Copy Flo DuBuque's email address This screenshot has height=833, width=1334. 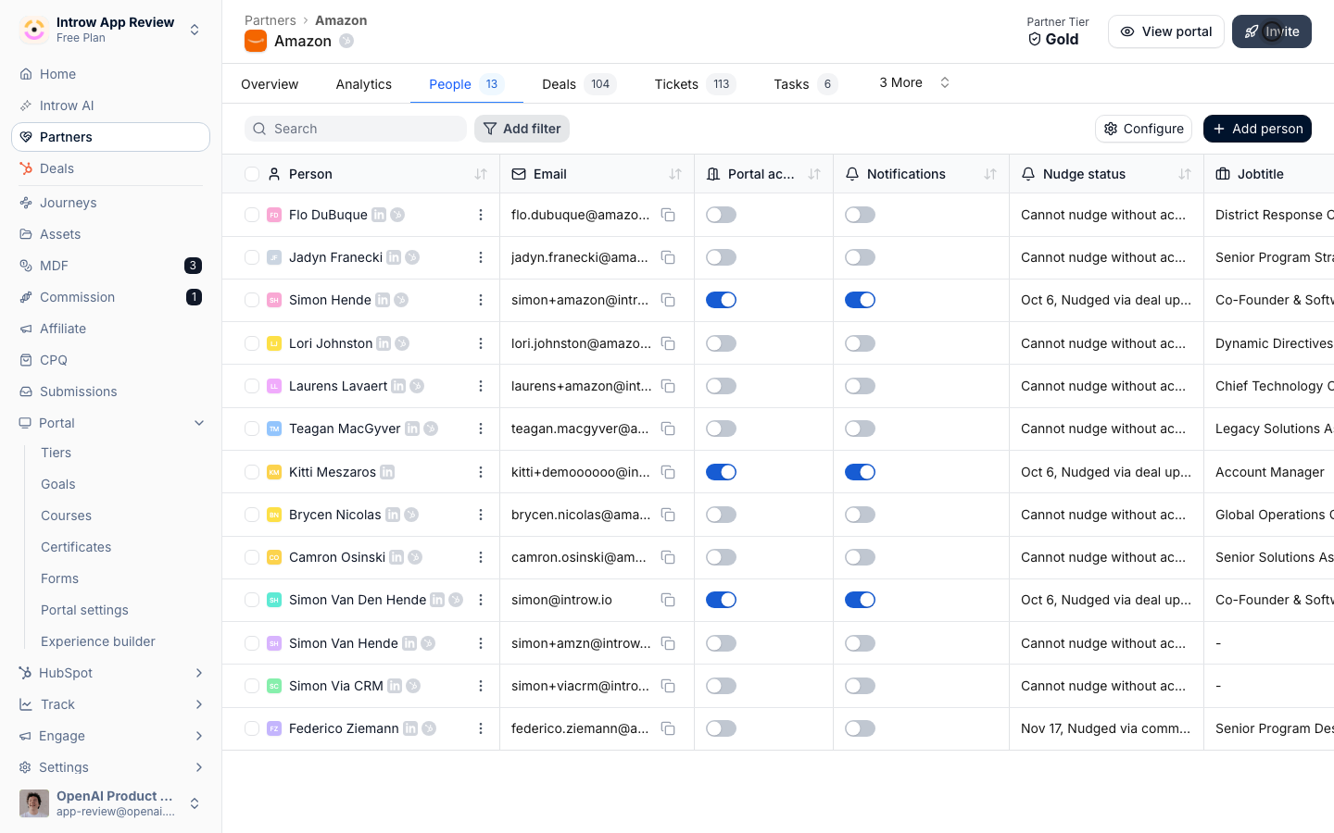point(667,215)
